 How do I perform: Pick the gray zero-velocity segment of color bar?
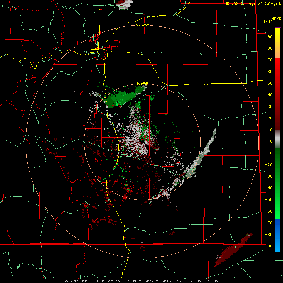click(x=278, y=139)
